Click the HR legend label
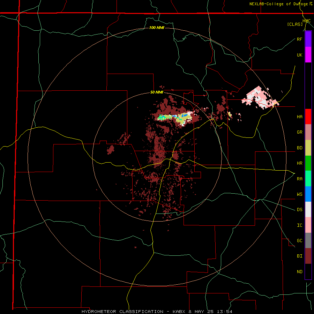Image resolution: width=314 pixels, height=314 pixels. coord(299,163)
